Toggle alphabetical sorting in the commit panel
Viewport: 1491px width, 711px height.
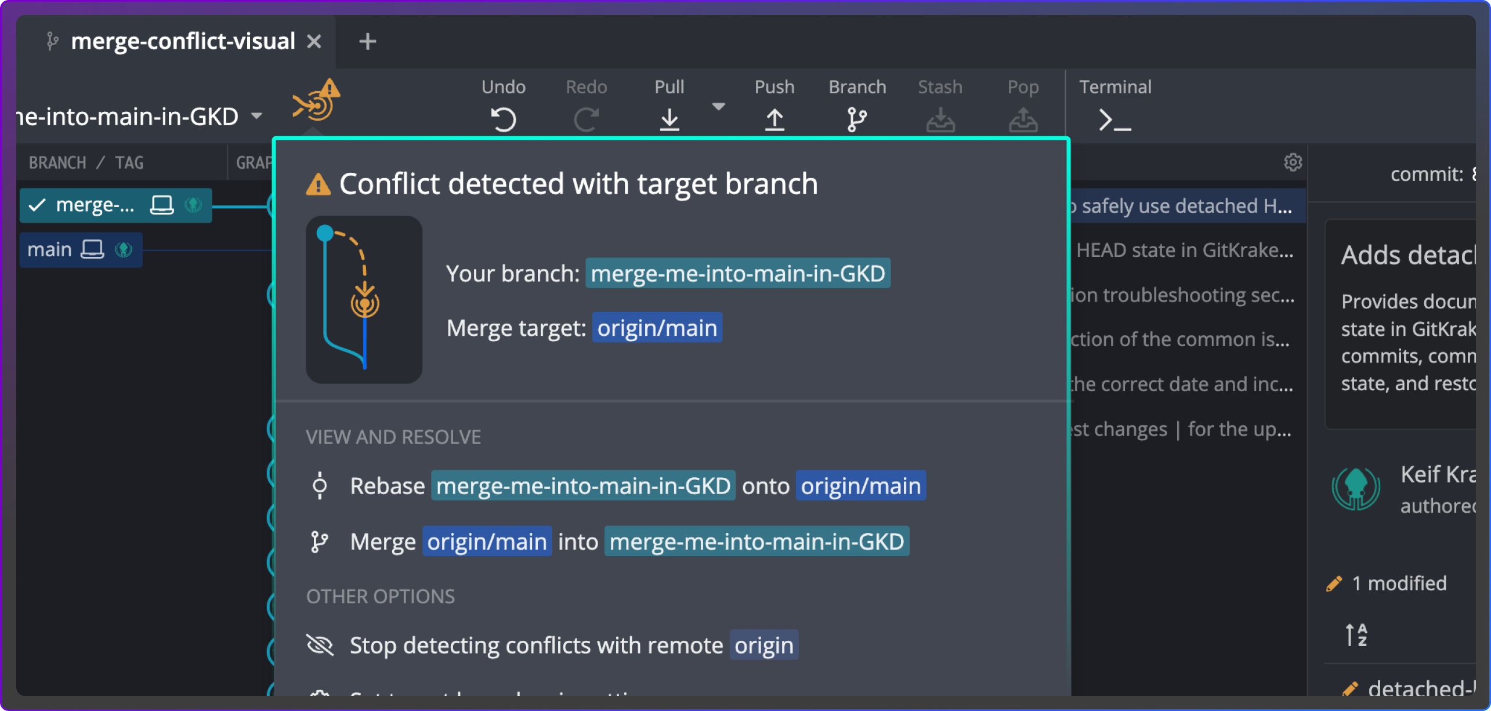point(1356,634)
